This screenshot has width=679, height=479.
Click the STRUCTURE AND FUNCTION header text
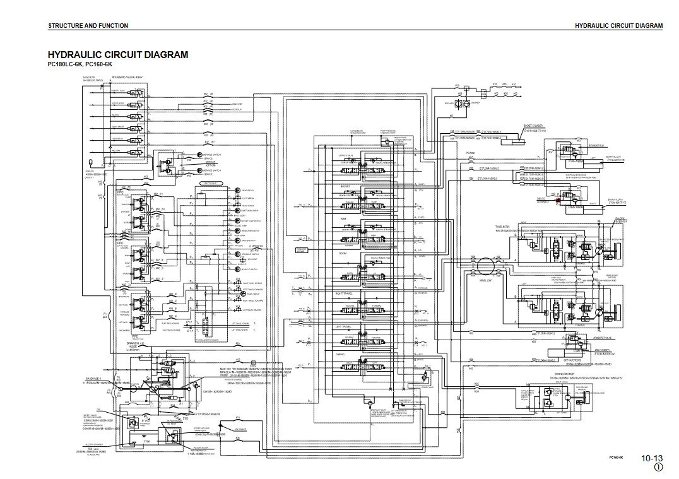click(88, 26)
